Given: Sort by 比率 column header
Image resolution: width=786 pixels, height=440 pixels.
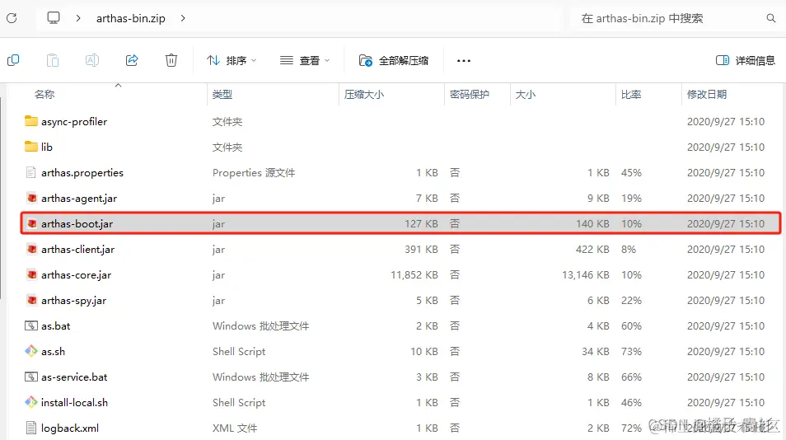Looking at the screenshot, I should 631,94.
